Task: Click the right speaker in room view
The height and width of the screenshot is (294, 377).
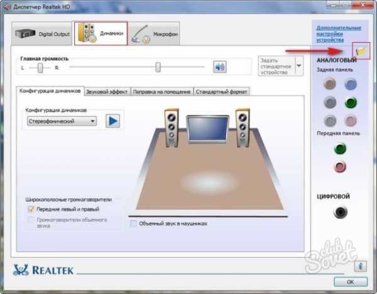Action: click(x=243, y=128)
